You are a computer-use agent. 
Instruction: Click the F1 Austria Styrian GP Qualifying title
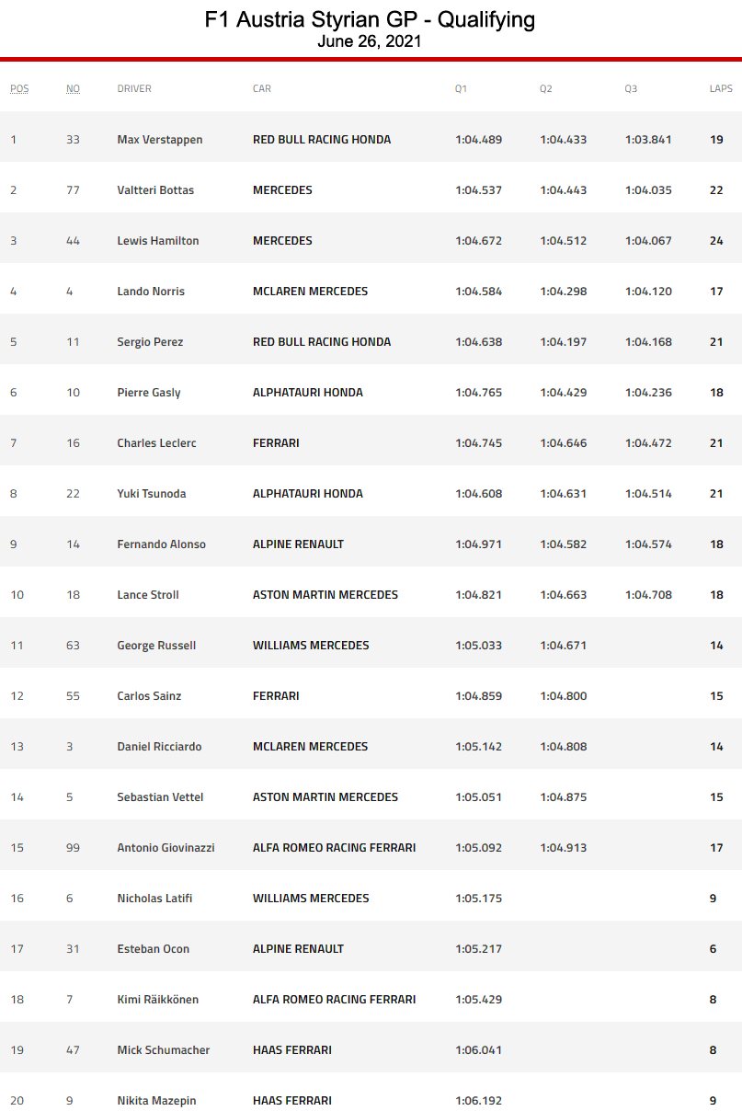tap(370, 20)
